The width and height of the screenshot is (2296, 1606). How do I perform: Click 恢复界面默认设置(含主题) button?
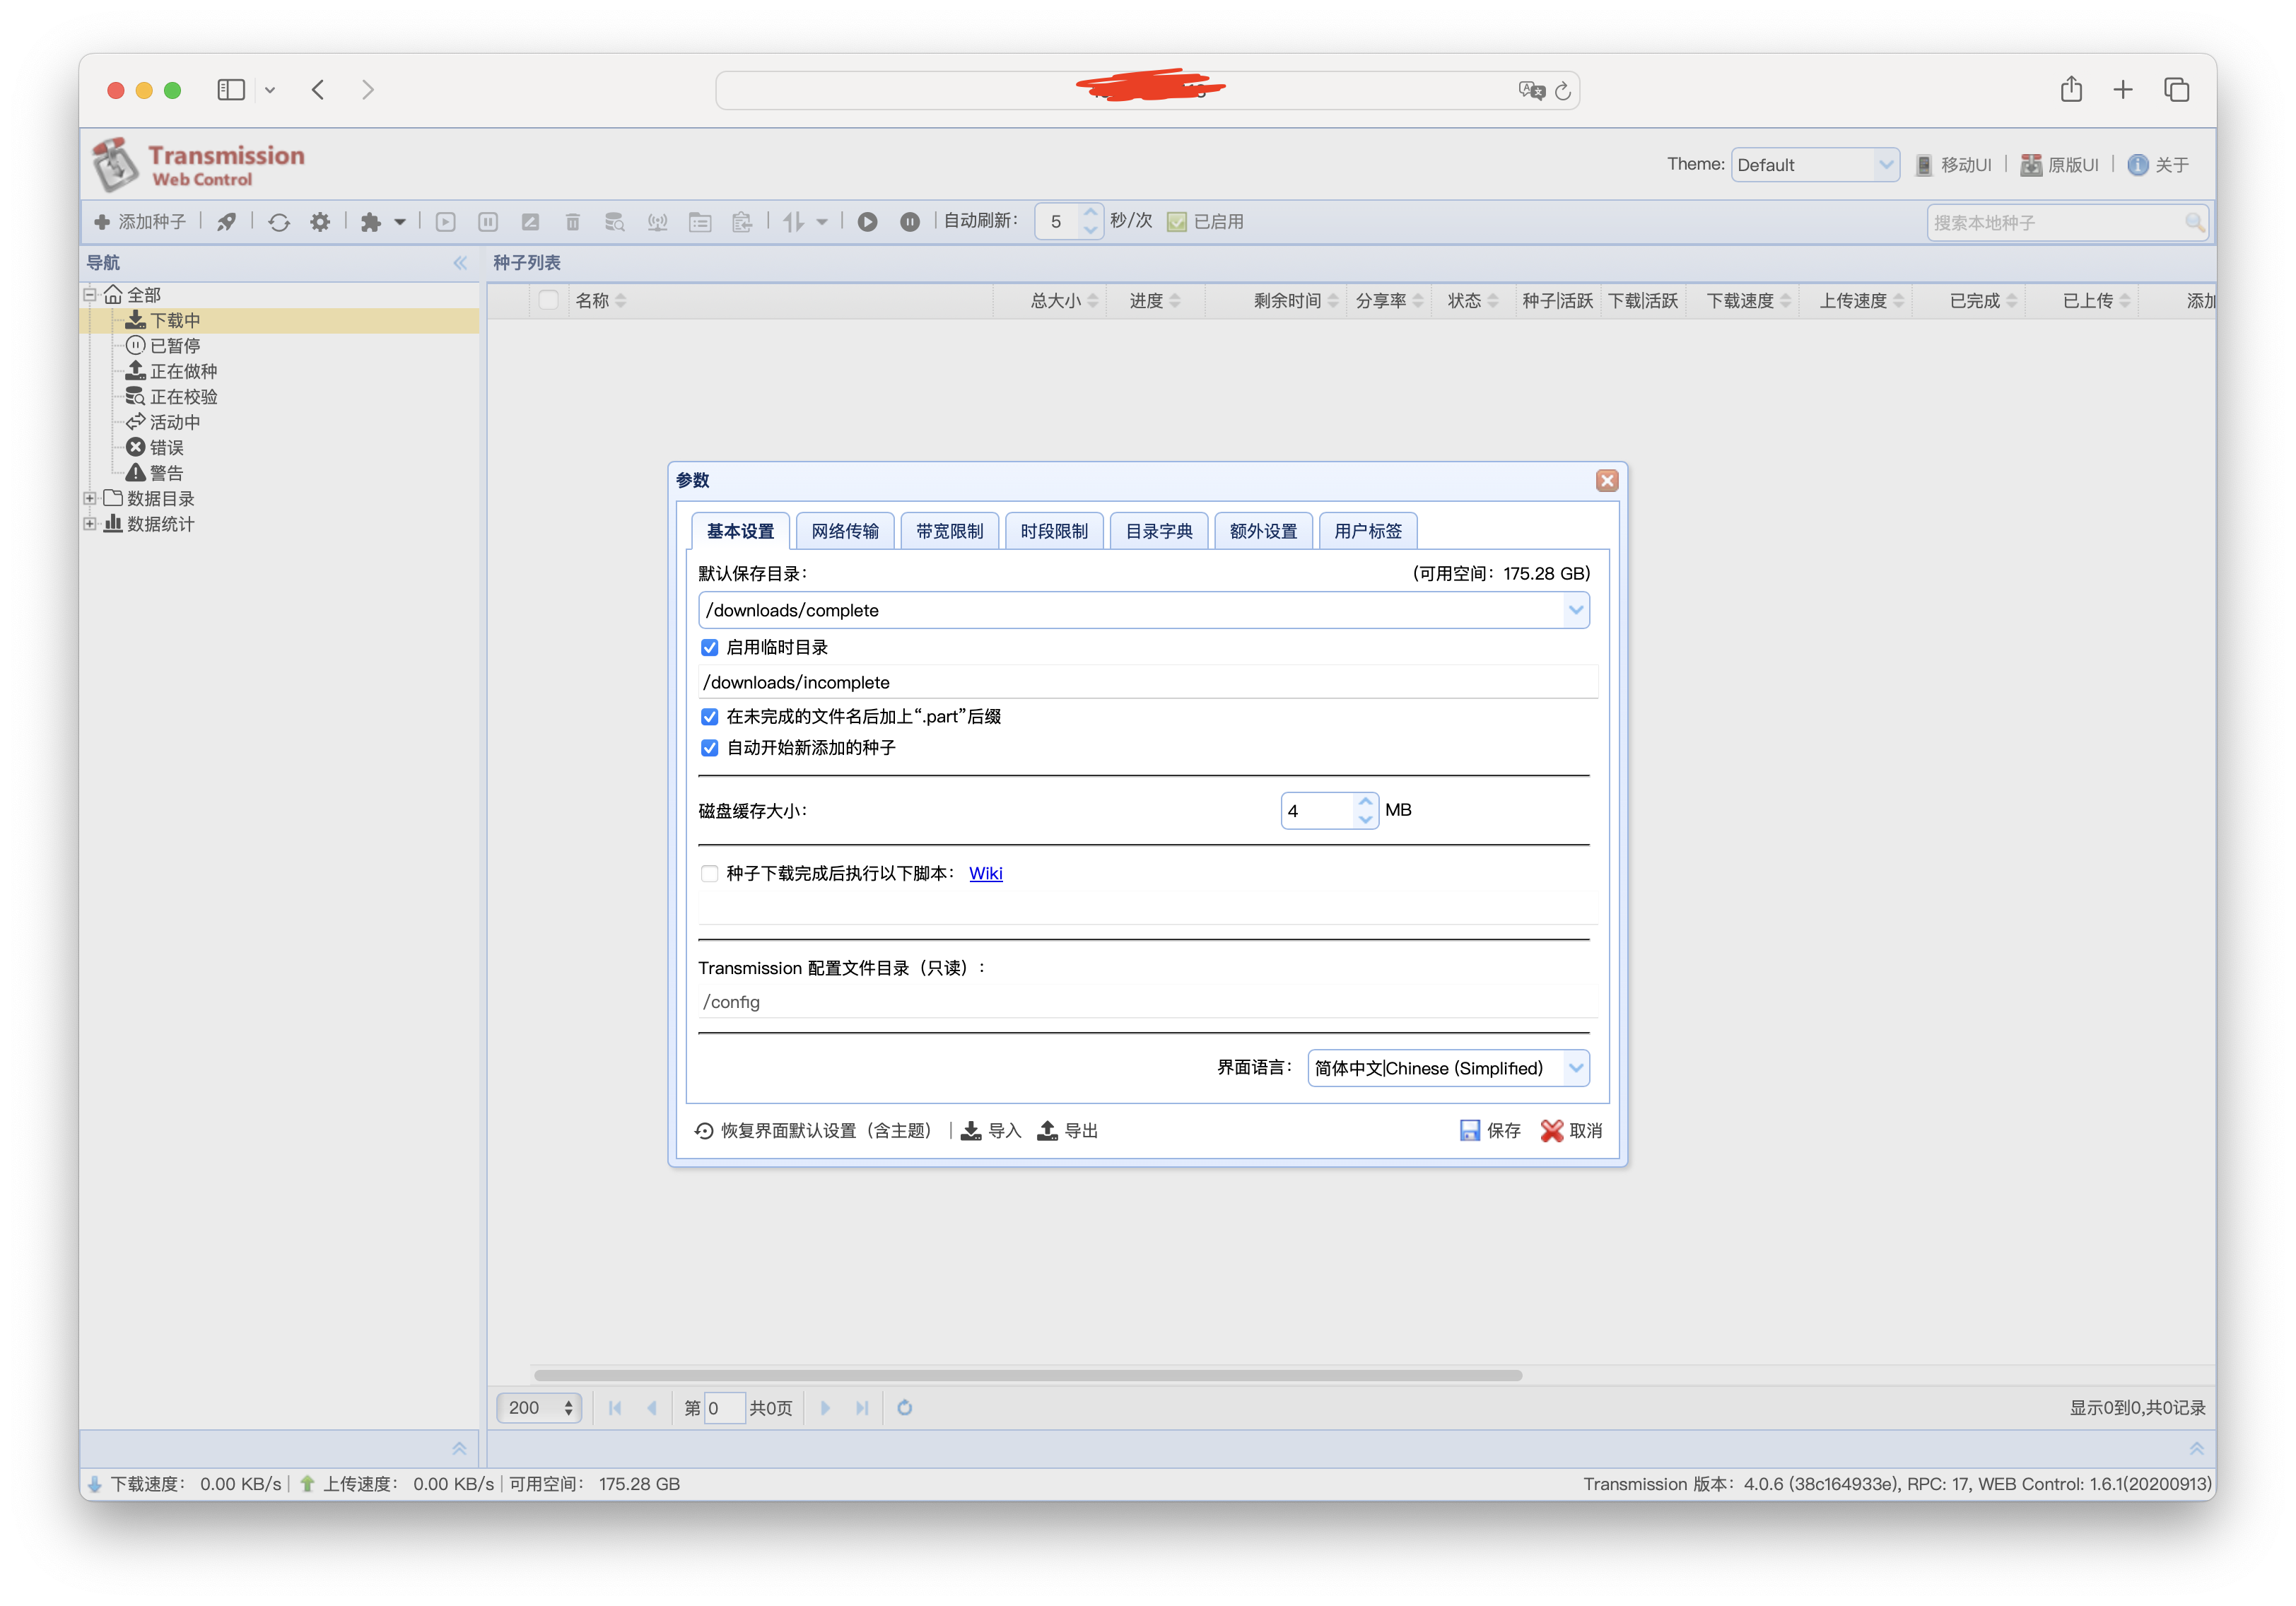[813, 1130]
